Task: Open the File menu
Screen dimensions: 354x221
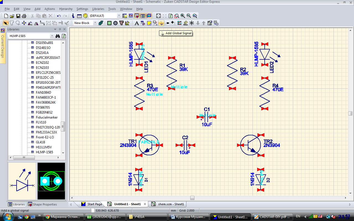Action: pyautogui.click(x=7, y=9)
